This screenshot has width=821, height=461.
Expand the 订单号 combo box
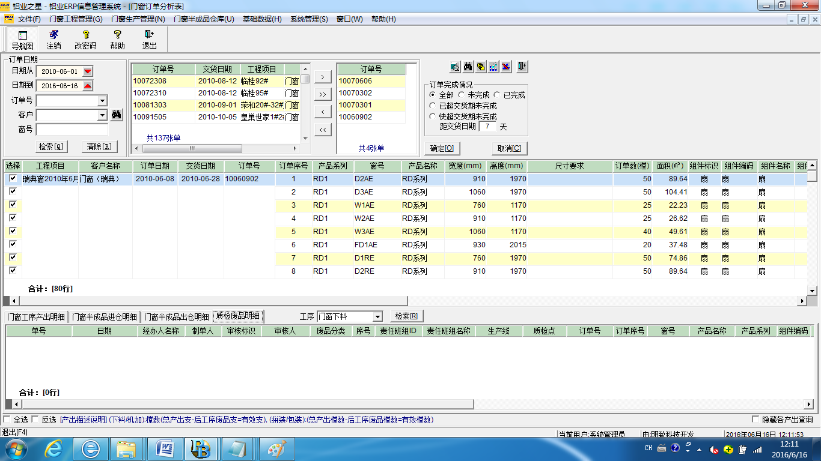102,101
